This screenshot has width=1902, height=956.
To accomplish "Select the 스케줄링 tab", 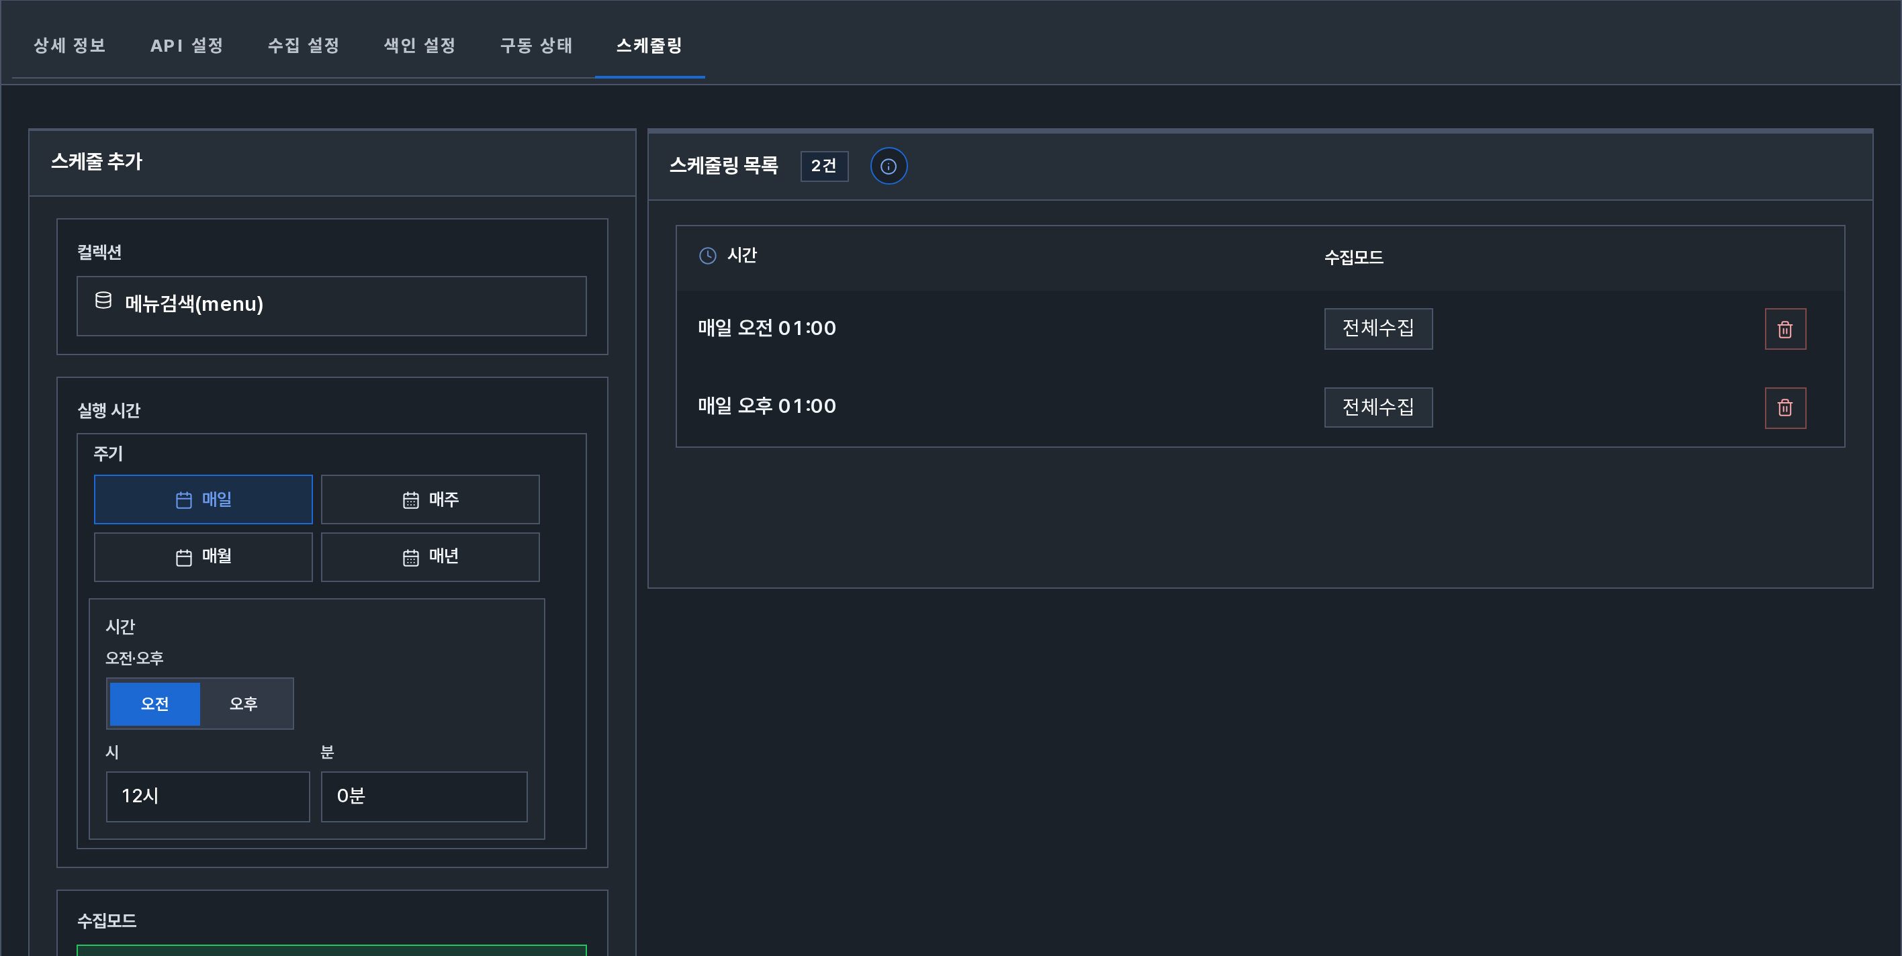I will (x=649, y=45).
